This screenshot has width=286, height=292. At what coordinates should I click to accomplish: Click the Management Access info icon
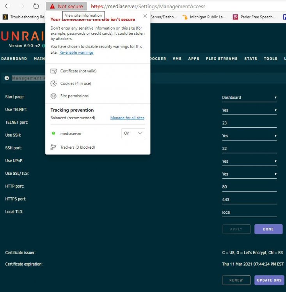(7, 78)
